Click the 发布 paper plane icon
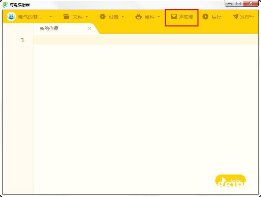Screen dimensions: 261x197 coord(236,17)
